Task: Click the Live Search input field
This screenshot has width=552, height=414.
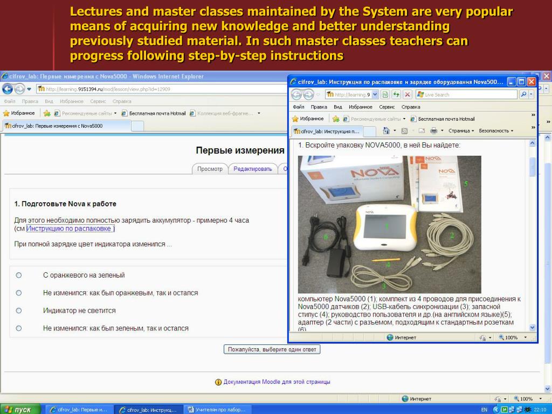Action: (467, 94)
